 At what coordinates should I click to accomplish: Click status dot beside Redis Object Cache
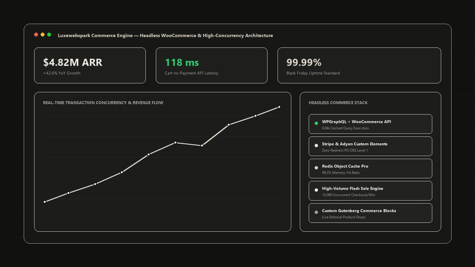316,168
